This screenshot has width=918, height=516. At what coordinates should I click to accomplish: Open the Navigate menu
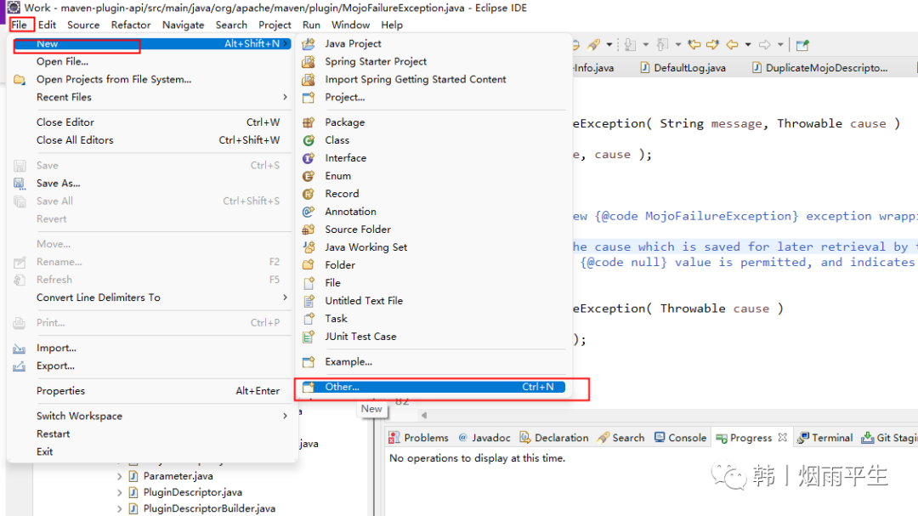pyautogui.click(x=184, y=25)
